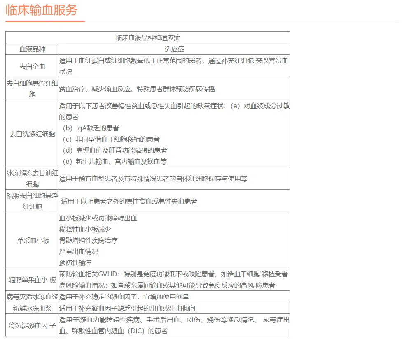The width and height of the screenshot is (404, 341).
Task: Click the 冰冻解冻去甘油红细胞 product cell
Action: point(33,178)
